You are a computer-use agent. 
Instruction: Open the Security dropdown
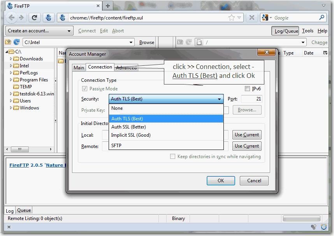click(166, 99)
